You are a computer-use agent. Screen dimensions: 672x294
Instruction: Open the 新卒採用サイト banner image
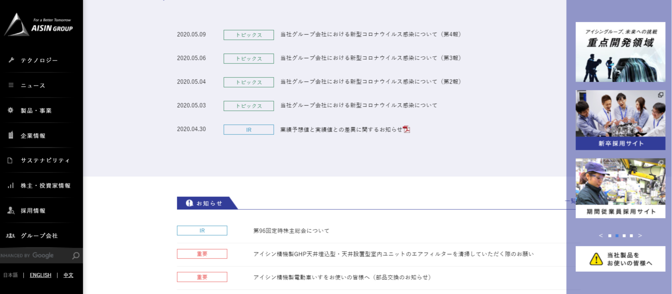pos(620,120)
